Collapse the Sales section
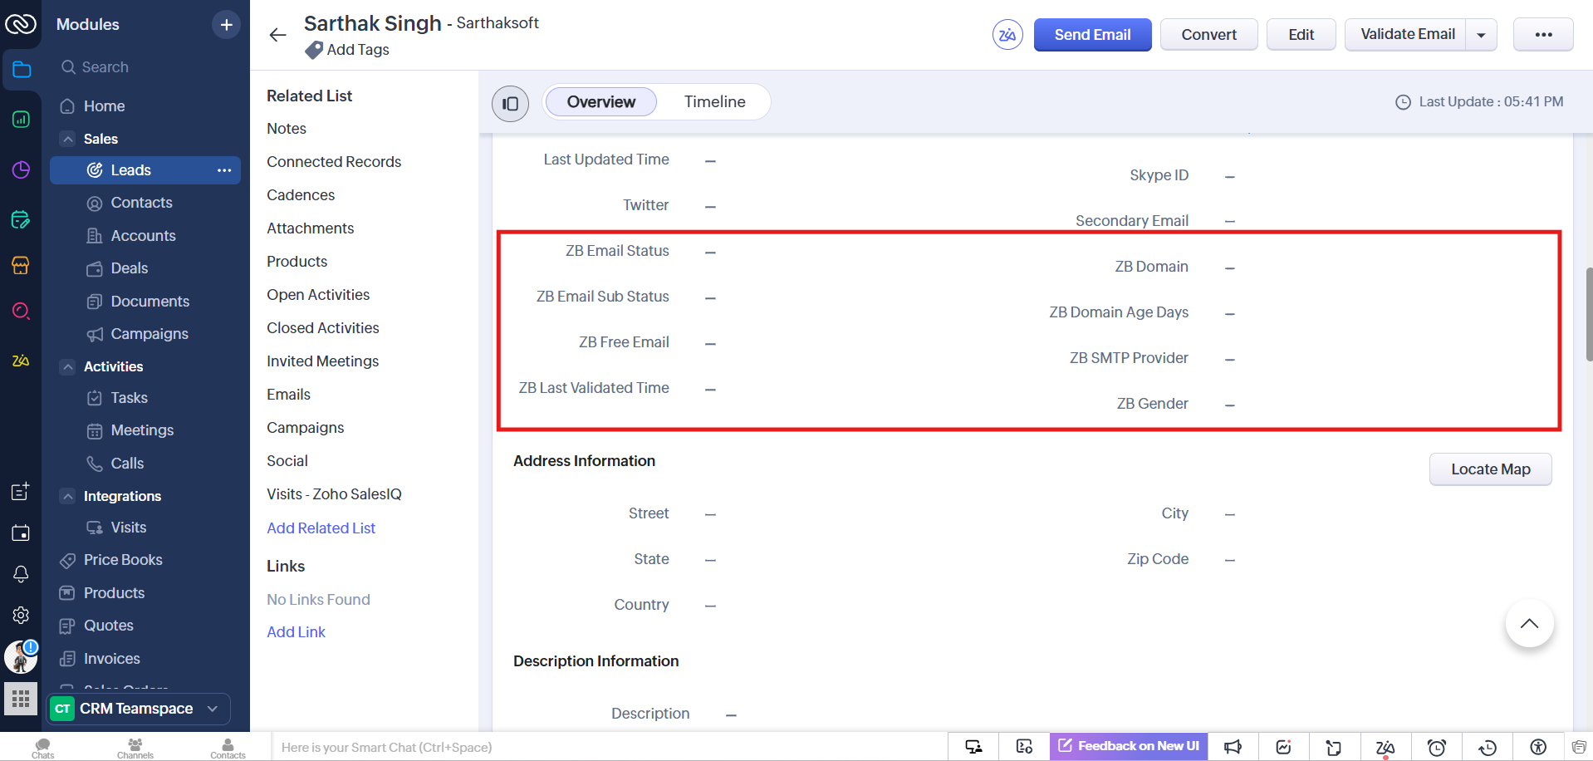1593x761 pixels. click(x=68, y=139)
